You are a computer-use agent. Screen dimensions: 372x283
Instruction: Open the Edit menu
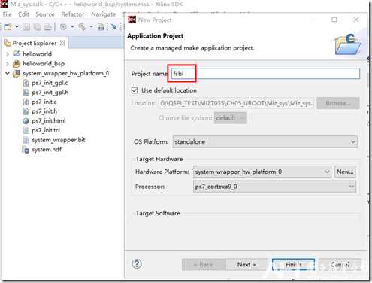click(23, 14)
